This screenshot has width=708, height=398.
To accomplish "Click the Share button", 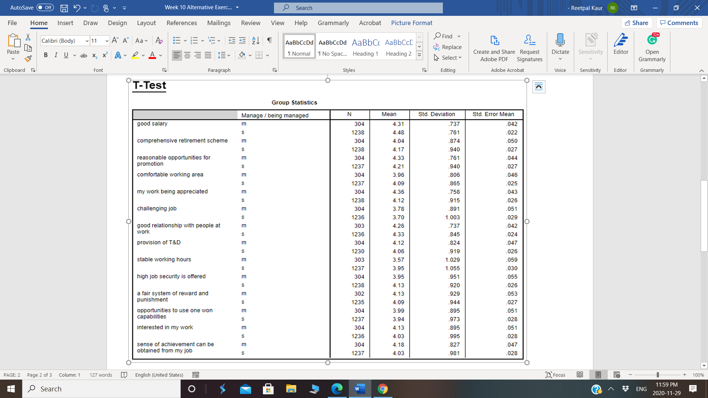I will [637, 23].
